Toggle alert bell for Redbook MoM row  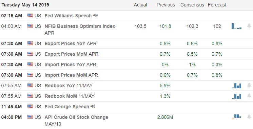pos(249,96)
